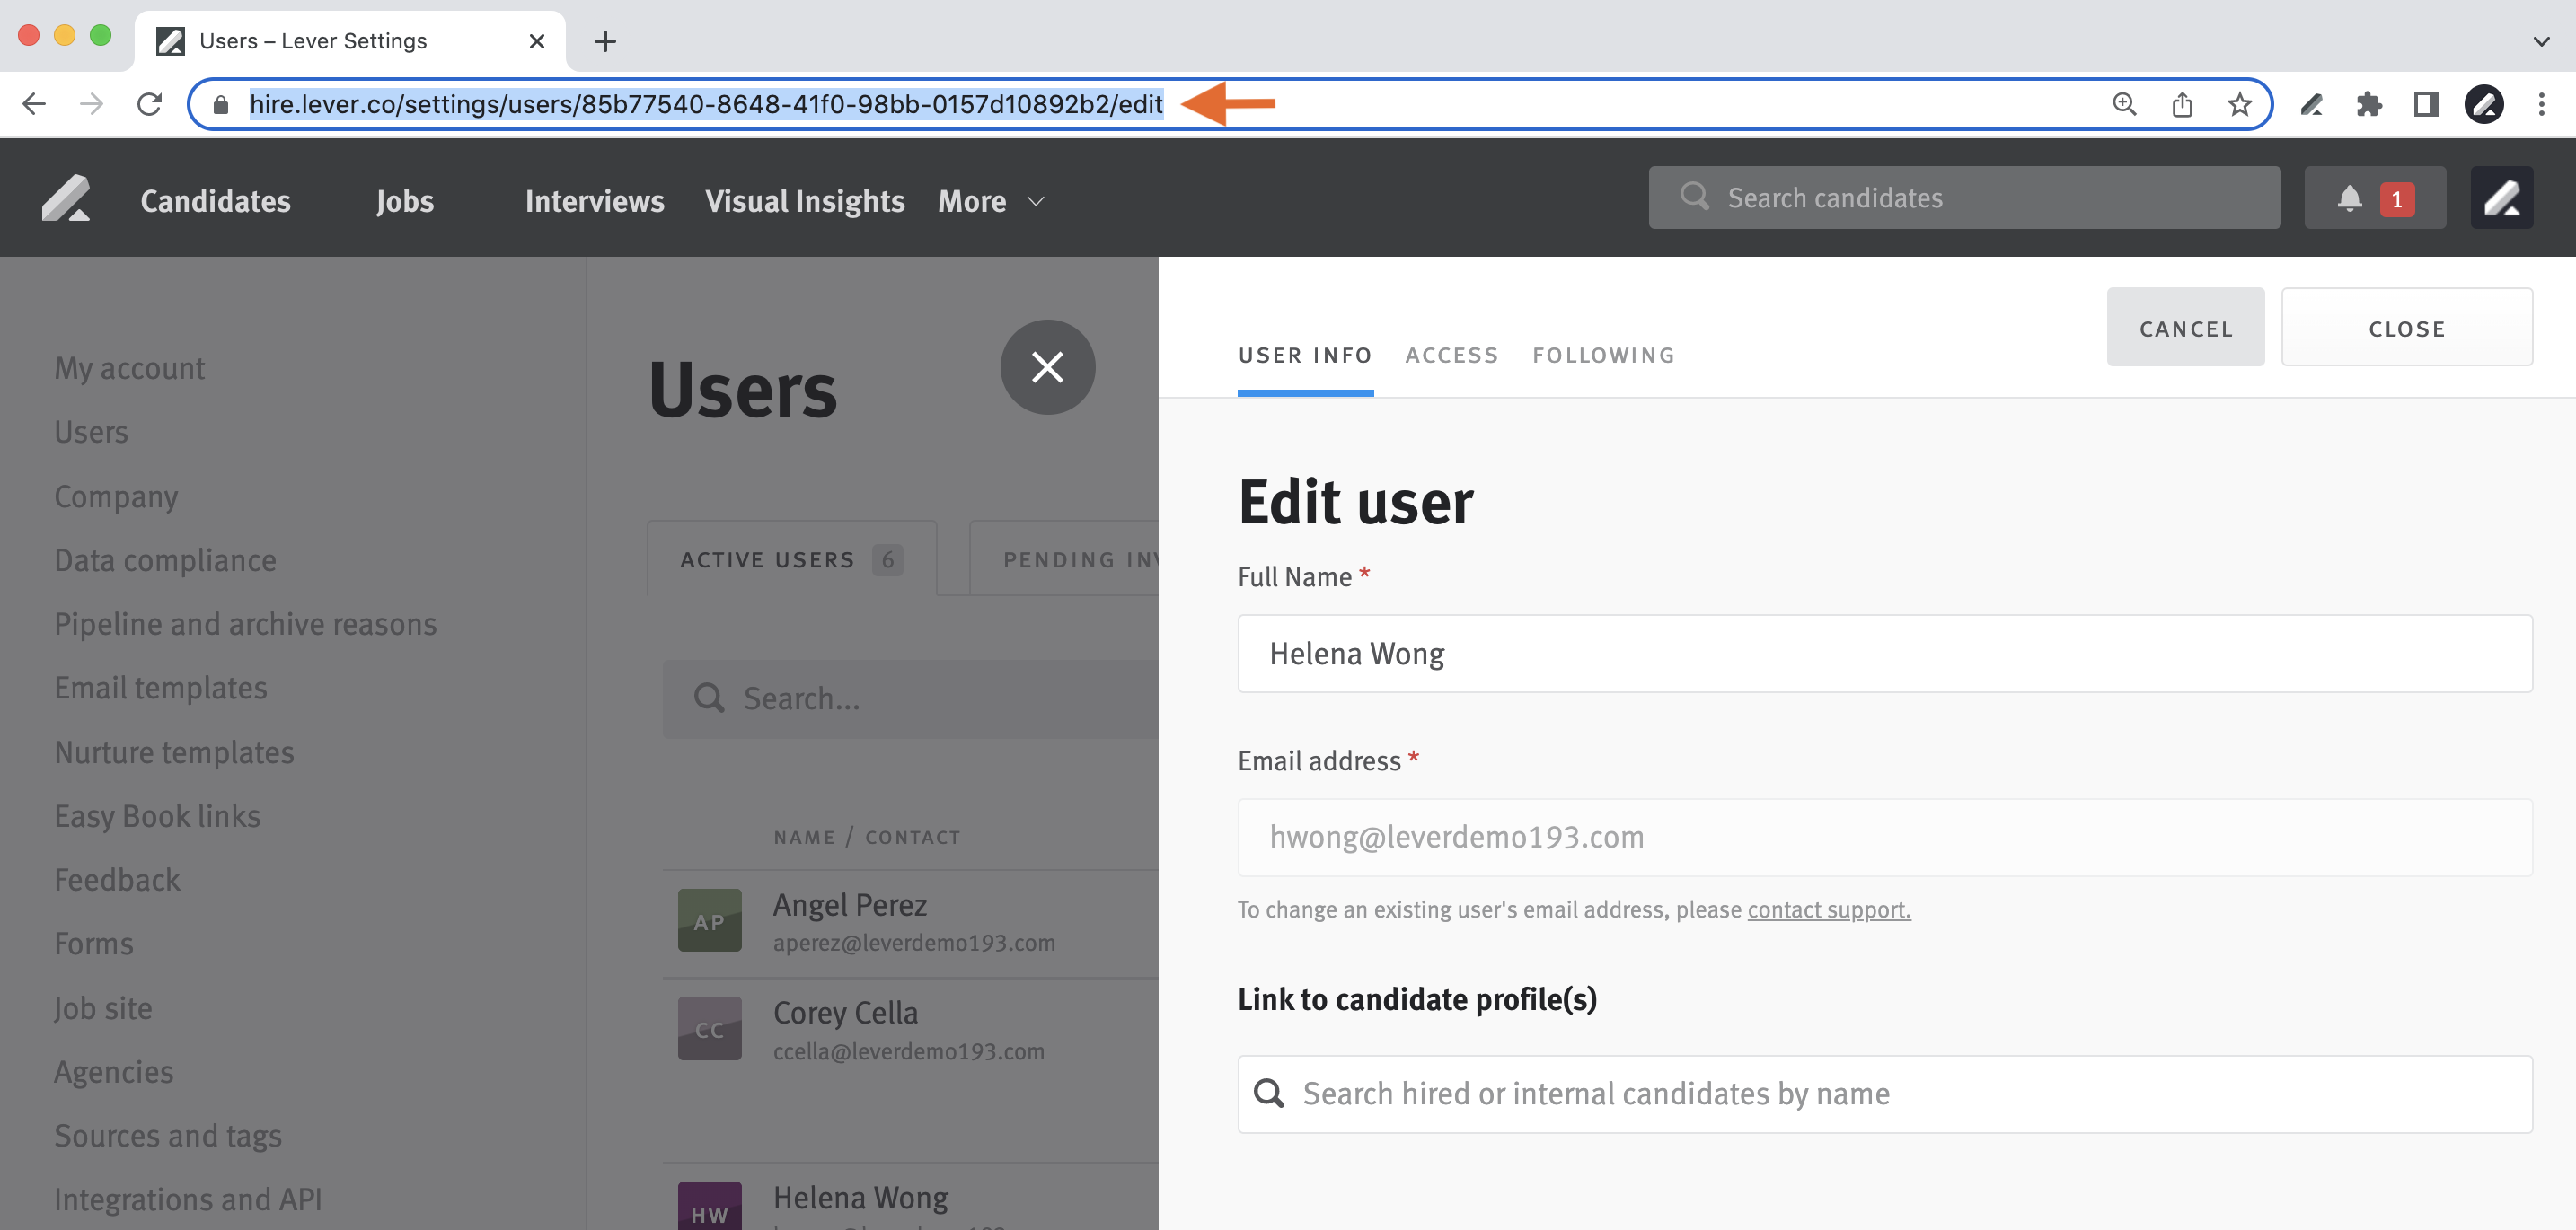Click the search icon in candidate link field
Viewport: 2576px width, 1230px height.
coord(1269,1094)
